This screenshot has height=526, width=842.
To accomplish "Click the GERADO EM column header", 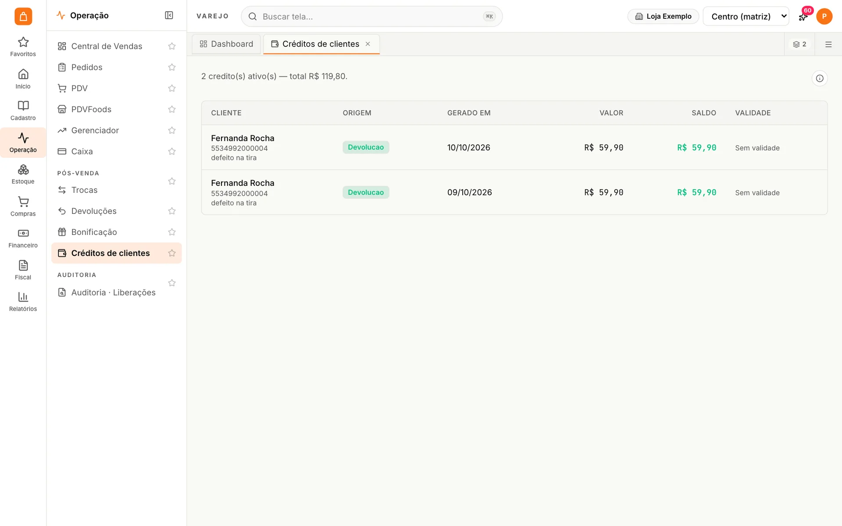I will (x=469, y=113).
